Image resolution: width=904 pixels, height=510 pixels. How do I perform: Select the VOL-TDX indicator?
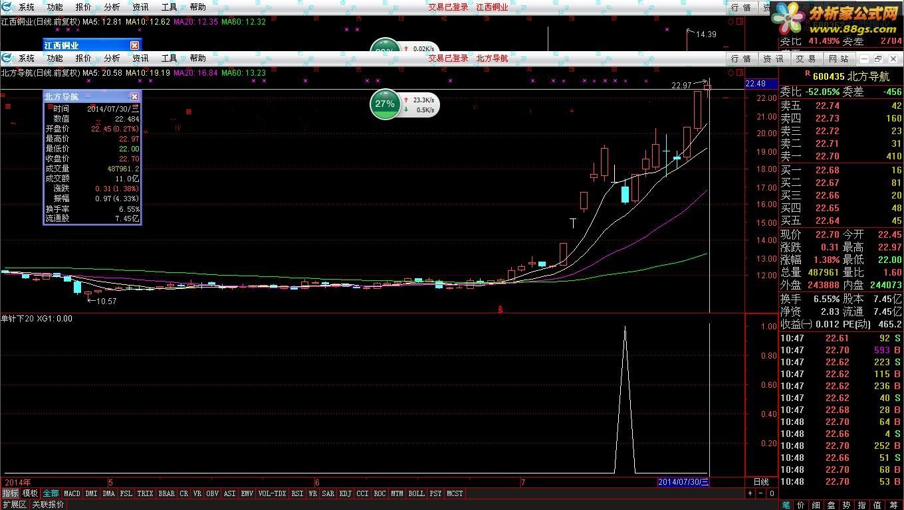(272, 493)
